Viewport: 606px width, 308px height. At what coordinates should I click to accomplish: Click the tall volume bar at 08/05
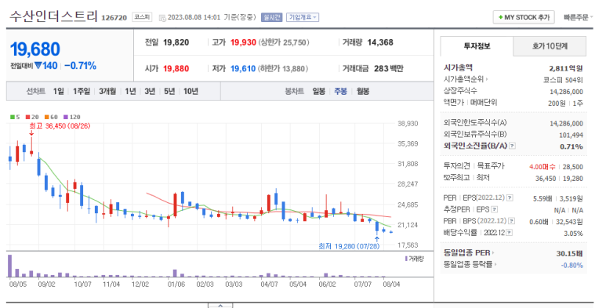pyautogui.click(x=9, y=266)
